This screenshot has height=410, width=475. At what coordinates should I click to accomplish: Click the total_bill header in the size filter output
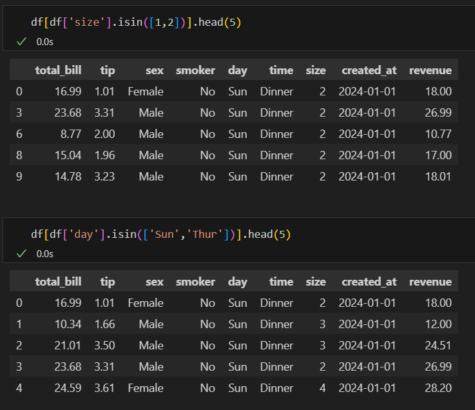pyautogui.click(x=58, y=70)
